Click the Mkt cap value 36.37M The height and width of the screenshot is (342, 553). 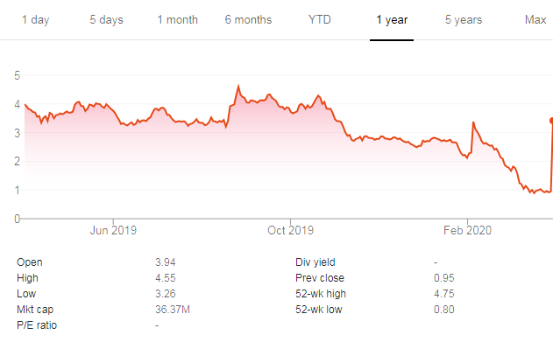coord(173,310)
